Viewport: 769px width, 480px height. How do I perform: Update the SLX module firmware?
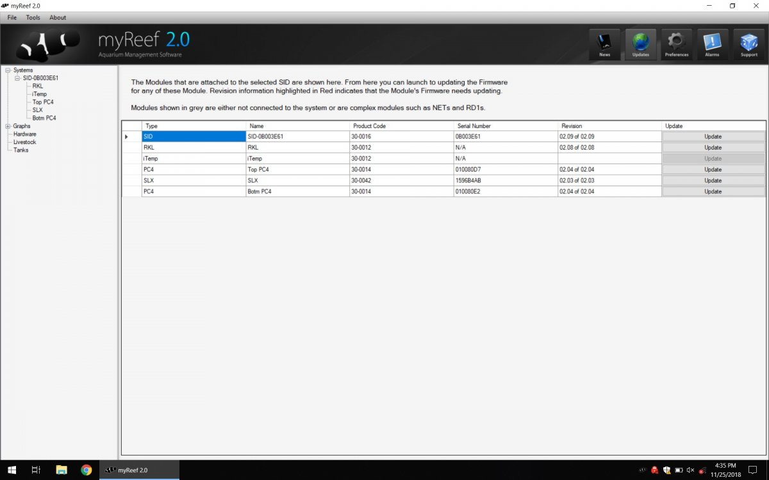tap(713, 180)
